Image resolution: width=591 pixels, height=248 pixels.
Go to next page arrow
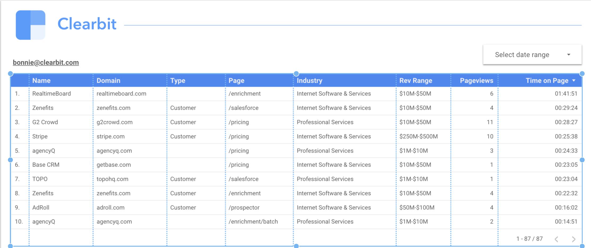pyautogui.click(x=573, y=239)
